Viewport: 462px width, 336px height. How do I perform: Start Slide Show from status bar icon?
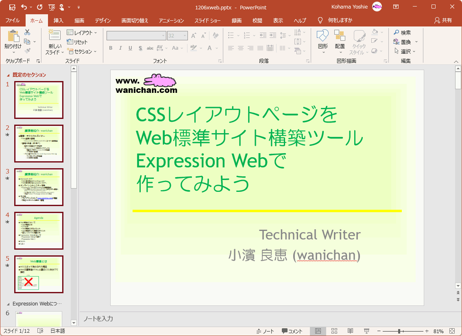pos(366,331)
